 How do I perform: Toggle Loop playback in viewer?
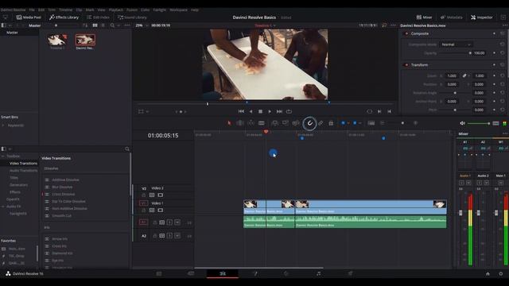click(x=289, y=111)
